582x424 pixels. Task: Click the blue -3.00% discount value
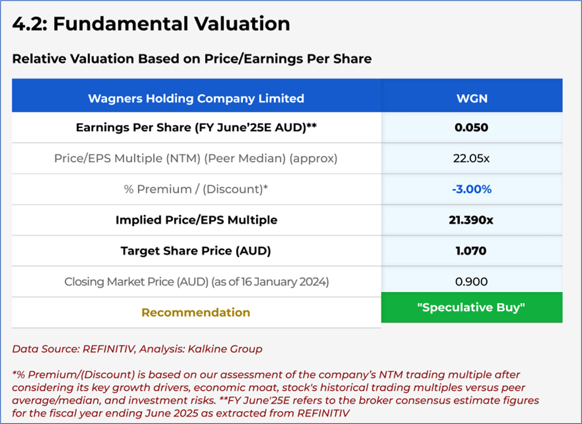[x=471, y=189]
